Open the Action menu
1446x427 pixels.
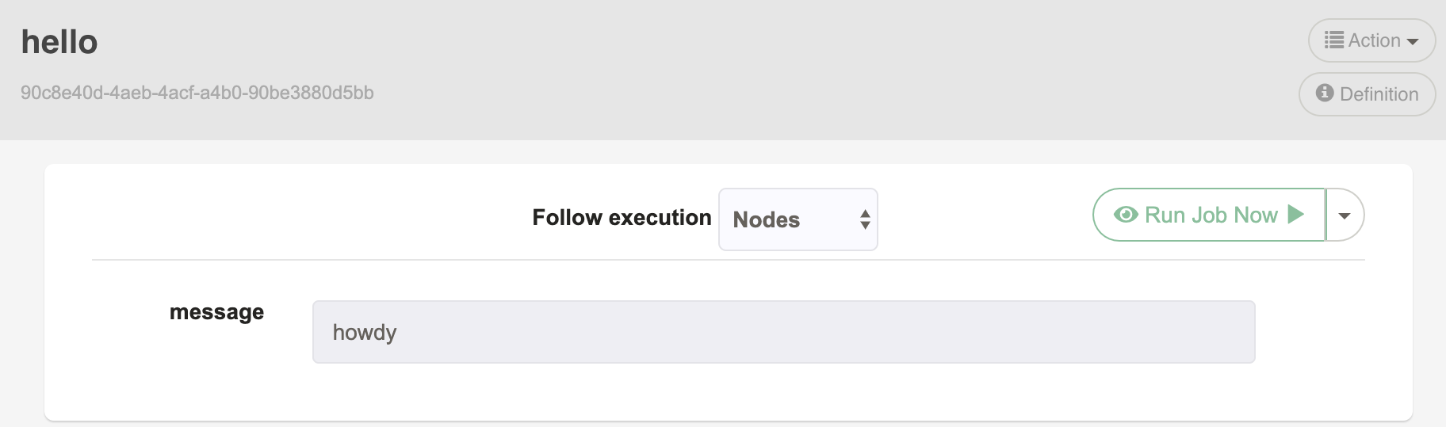click(x=1371, y=40)
